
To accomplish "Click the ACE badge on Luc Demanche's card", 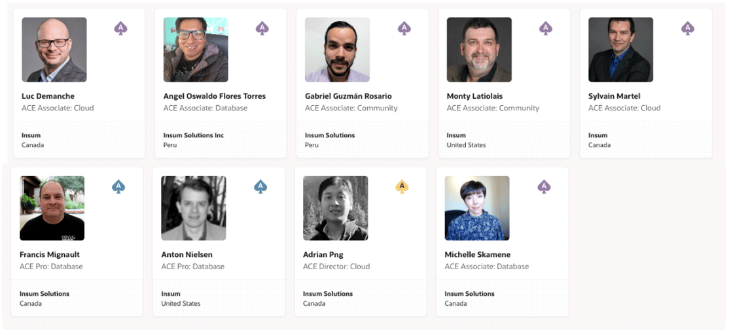I will point(120,28).
